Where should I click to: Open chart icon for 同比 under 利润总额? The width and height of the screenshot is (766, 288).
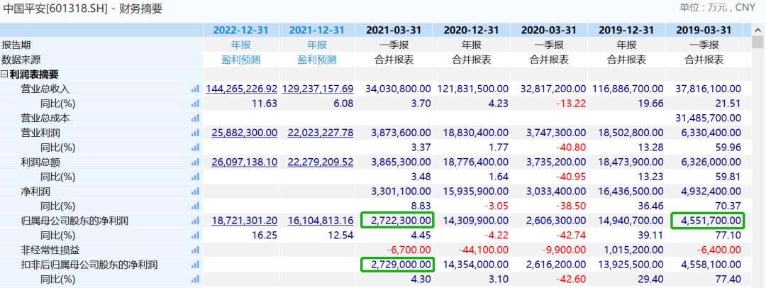(x=196, y=177)
